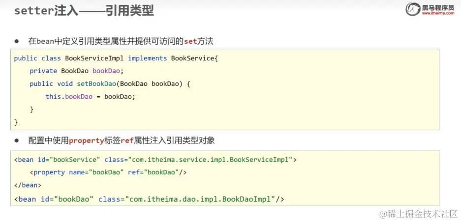
Task: Click the red "property" word in the second bullet
Action: click(x=87, y=141)
